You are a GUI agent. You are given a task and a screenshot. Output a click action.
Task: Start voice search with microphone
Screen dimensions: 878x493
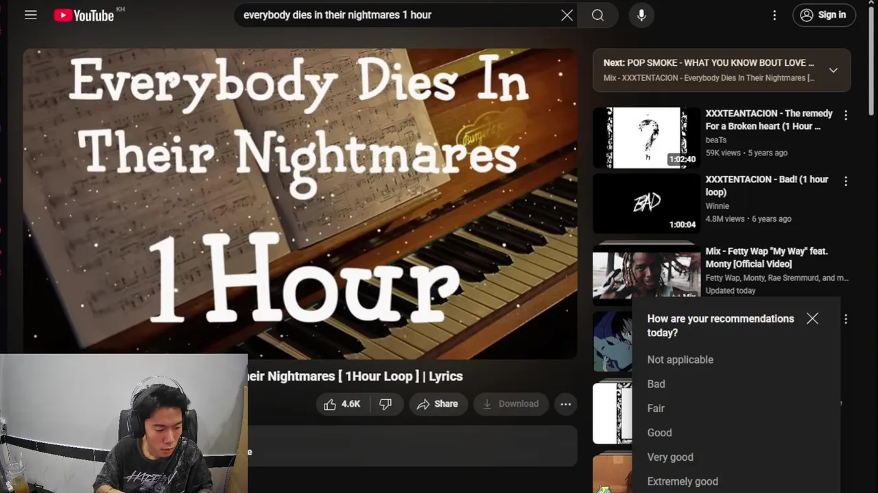click(x=641, y=15)
